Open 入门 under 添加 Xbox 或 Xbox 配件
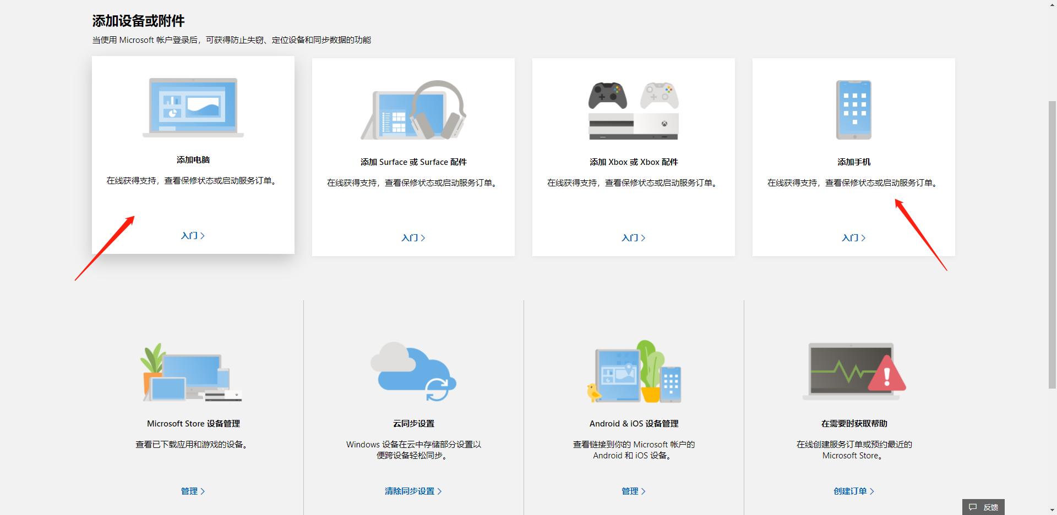The width and height of the screenshot is (1057, 515). (x=633, y=237)
